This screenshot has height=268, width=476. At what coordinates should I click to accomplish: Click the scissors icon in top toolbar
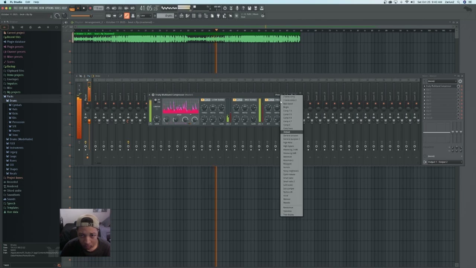[x=231, y=8]
